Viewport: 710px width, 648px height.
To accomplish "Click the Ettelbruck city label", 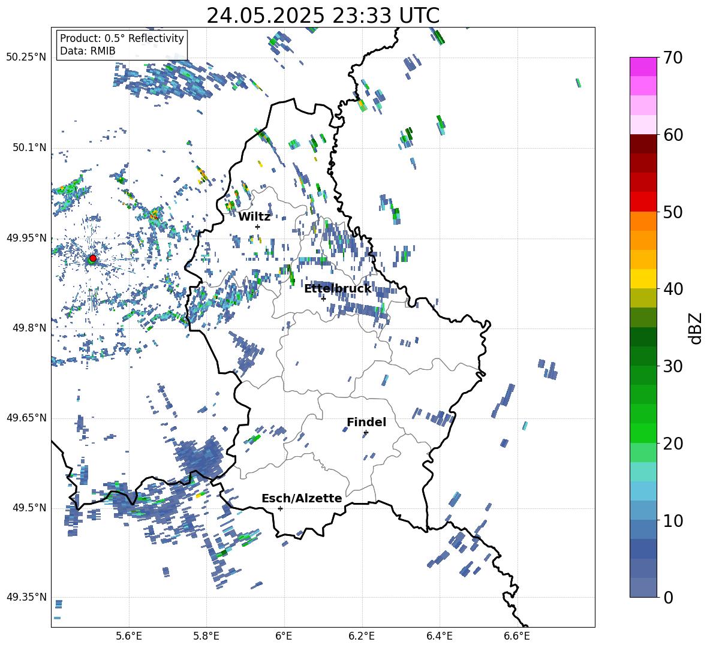I will click(338, 289).
